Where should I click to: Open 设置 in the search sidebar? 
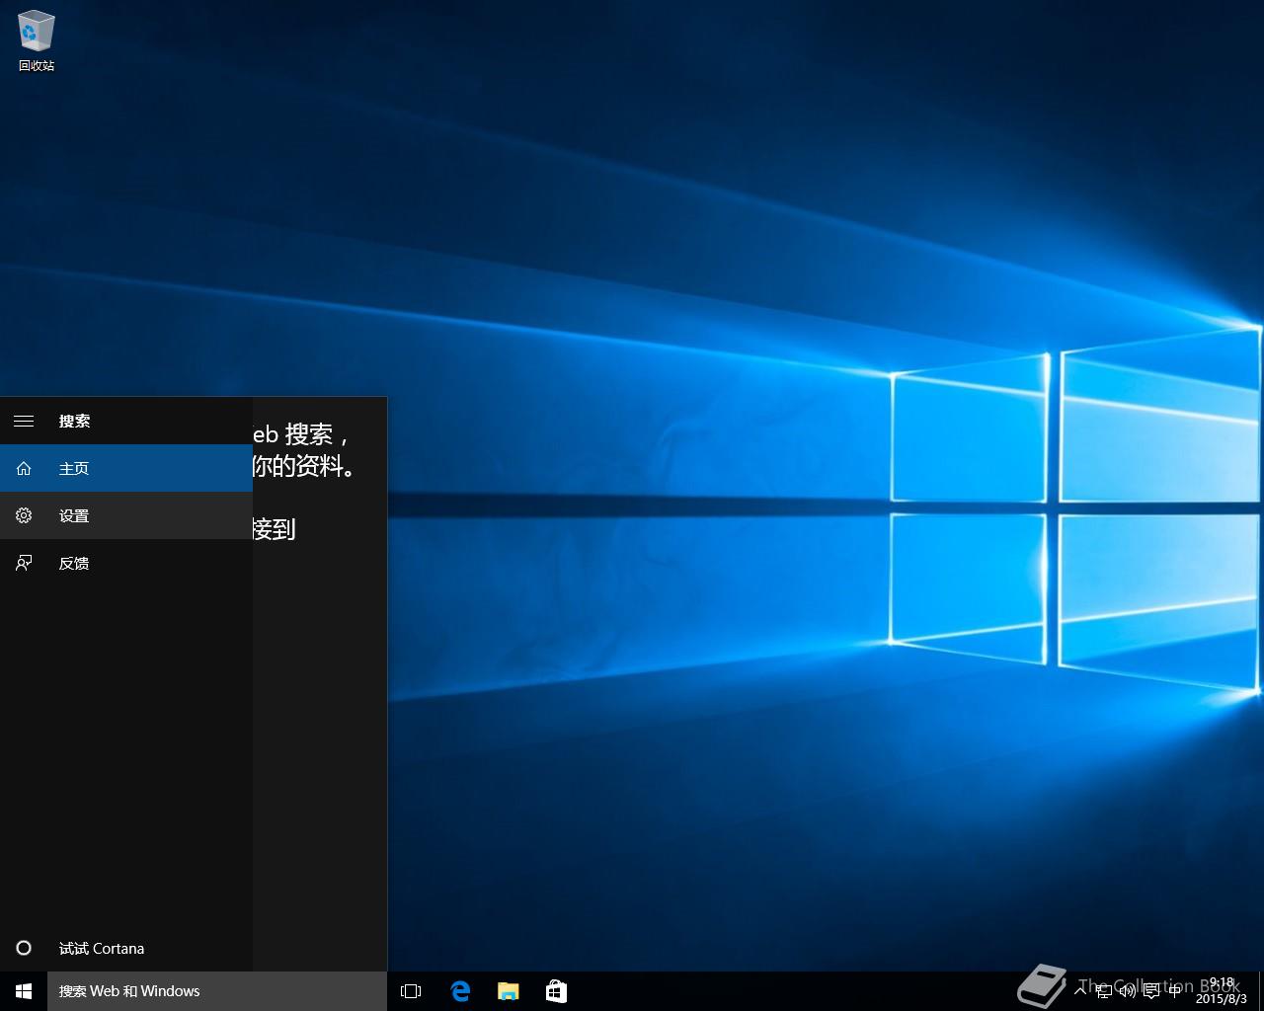[x=126, y=515]
